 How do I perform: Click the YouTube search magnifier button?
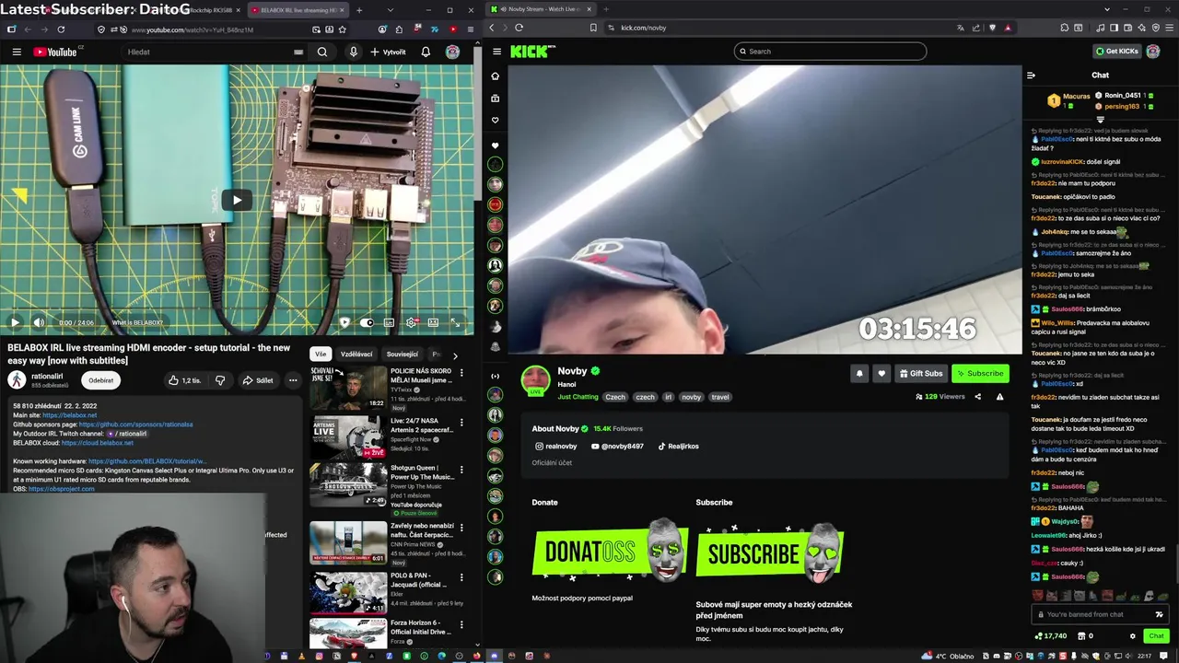point(322,52)
